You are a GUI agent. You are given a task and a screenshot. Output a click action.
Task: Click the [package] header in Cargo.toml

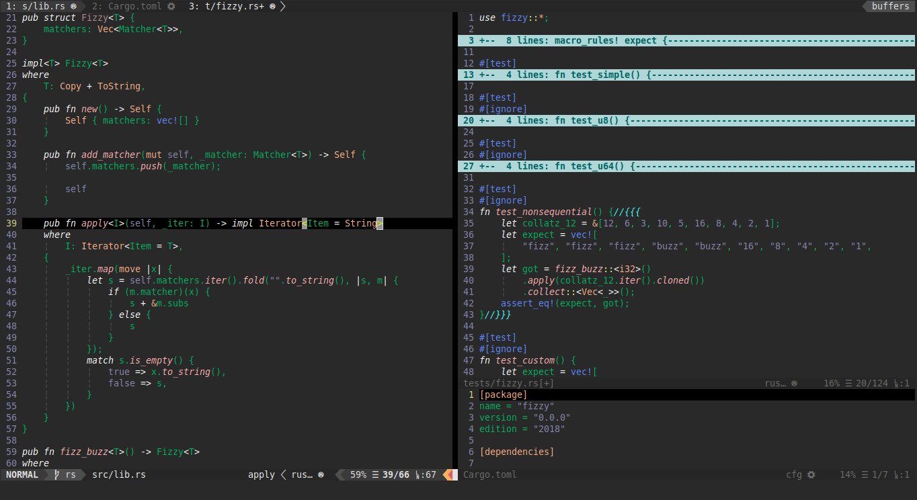(x=504, y=394)
